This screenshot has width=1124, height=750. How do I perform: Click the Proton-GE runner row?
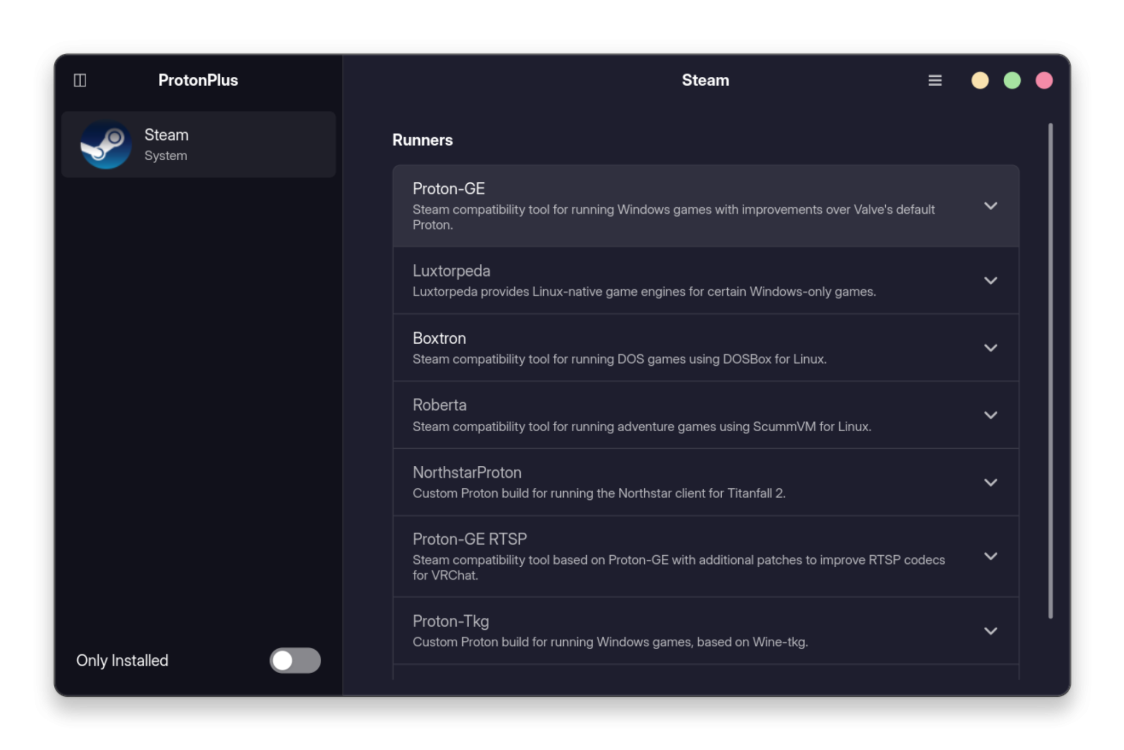point(659,206)
